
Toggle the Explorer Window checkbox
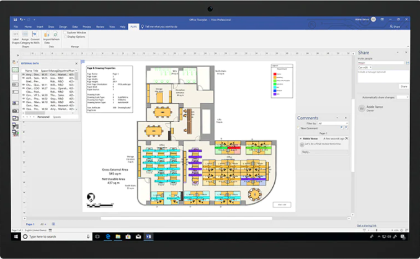pos(65,32)
